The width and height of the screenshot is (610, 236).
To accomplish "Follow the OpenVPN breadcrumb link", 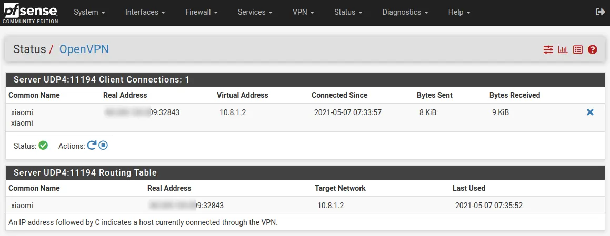I will tap(84, 49).
